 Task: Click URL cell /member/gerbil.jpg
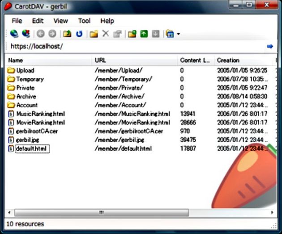(x=120, y=140)
